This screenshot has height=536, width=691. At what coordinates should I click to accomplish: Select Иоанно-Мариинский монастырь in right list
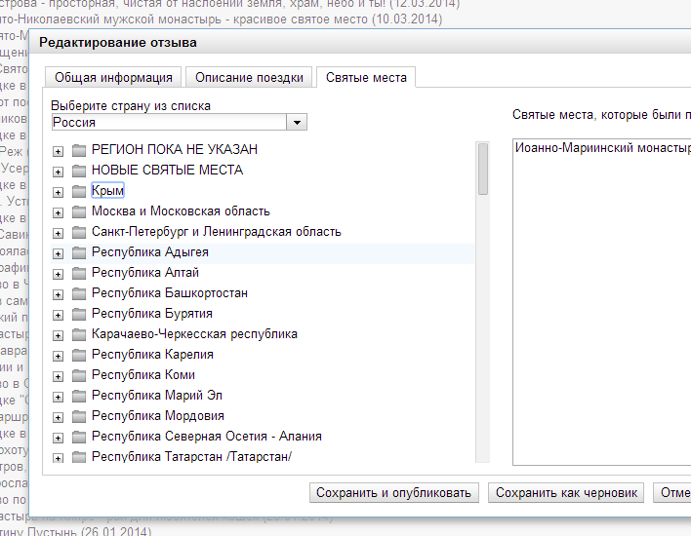601,149
